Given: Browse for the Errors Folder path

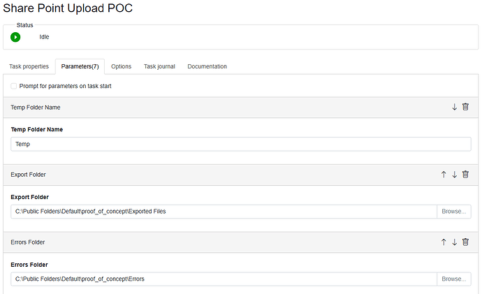Looking at the screenshot, I should 454,279.
